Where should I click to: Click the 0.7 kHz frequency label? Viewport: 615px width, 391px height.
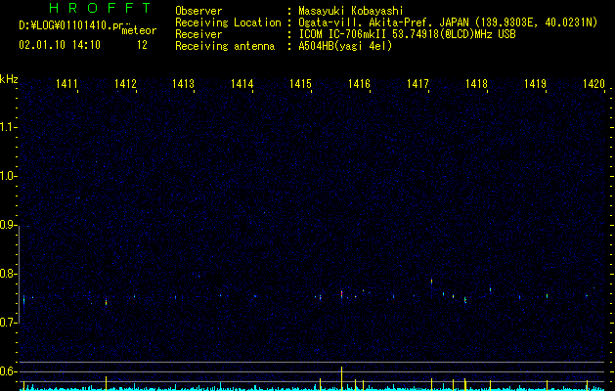(8, 323)
